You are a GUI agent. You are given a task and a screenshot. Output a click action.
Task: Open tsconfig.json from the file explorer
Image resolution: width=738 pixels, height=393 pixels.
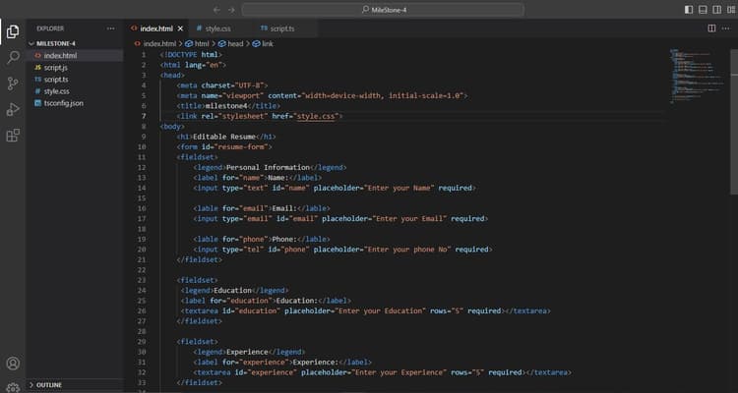click(63, 102)
